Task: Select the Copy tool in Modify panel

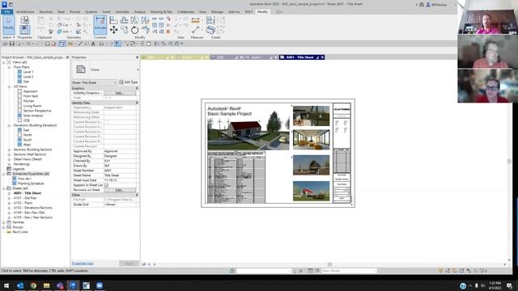Action: pyautogui.click(x=124, y=30)
